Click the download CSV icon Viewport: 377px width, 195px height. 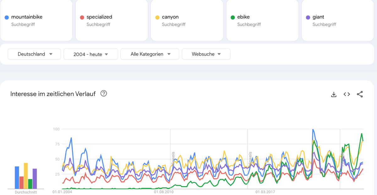[334, 94]
